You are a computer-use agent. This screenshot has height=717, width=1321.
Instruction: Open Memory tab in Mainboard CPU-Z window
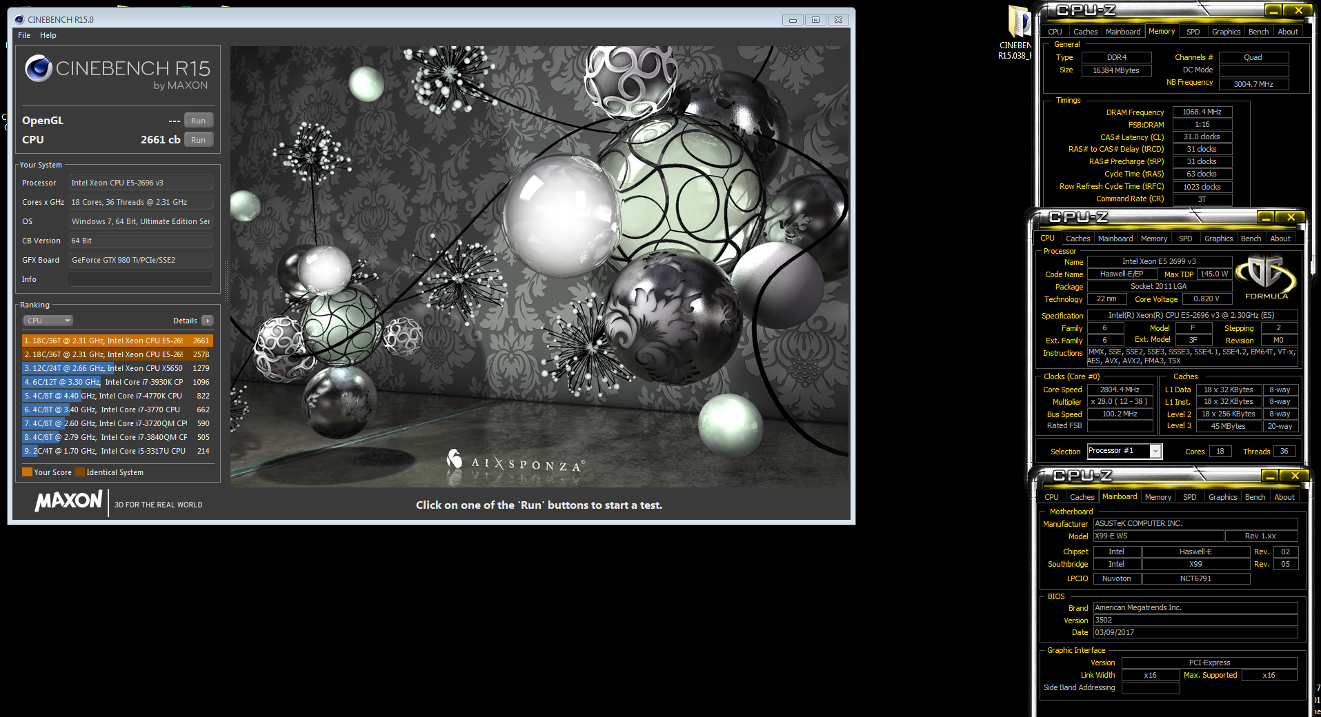(1158, 497)
